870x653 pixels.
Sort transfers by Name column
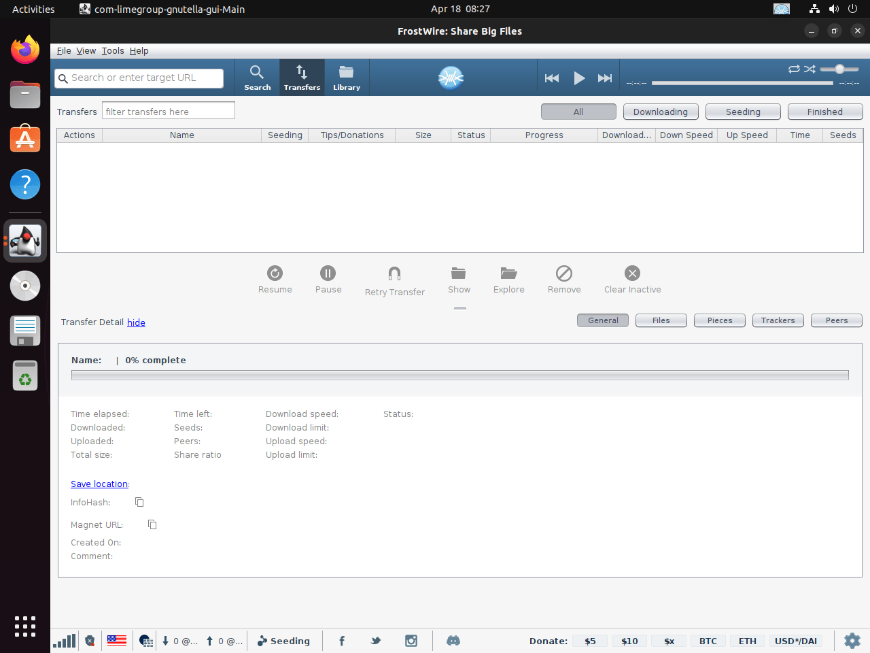point(181,135)
